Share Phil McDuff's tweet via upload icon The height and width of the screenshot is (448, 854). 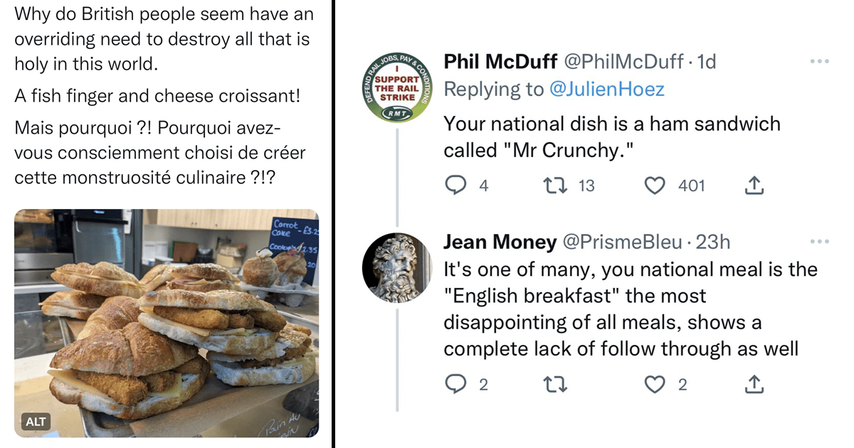point(754,186)
